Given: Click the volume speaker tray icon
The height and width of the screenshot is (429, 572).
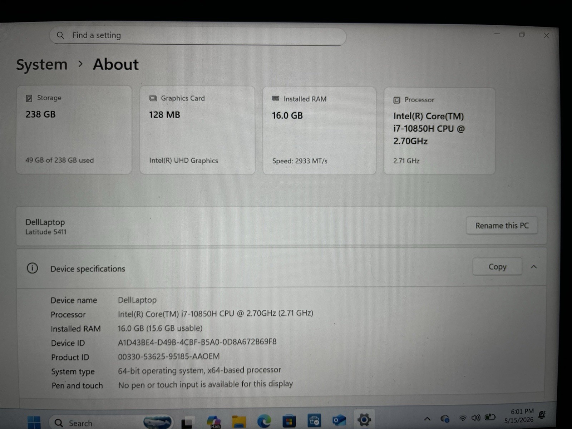Looking at the screenshot, I should (x=475, y=418).
